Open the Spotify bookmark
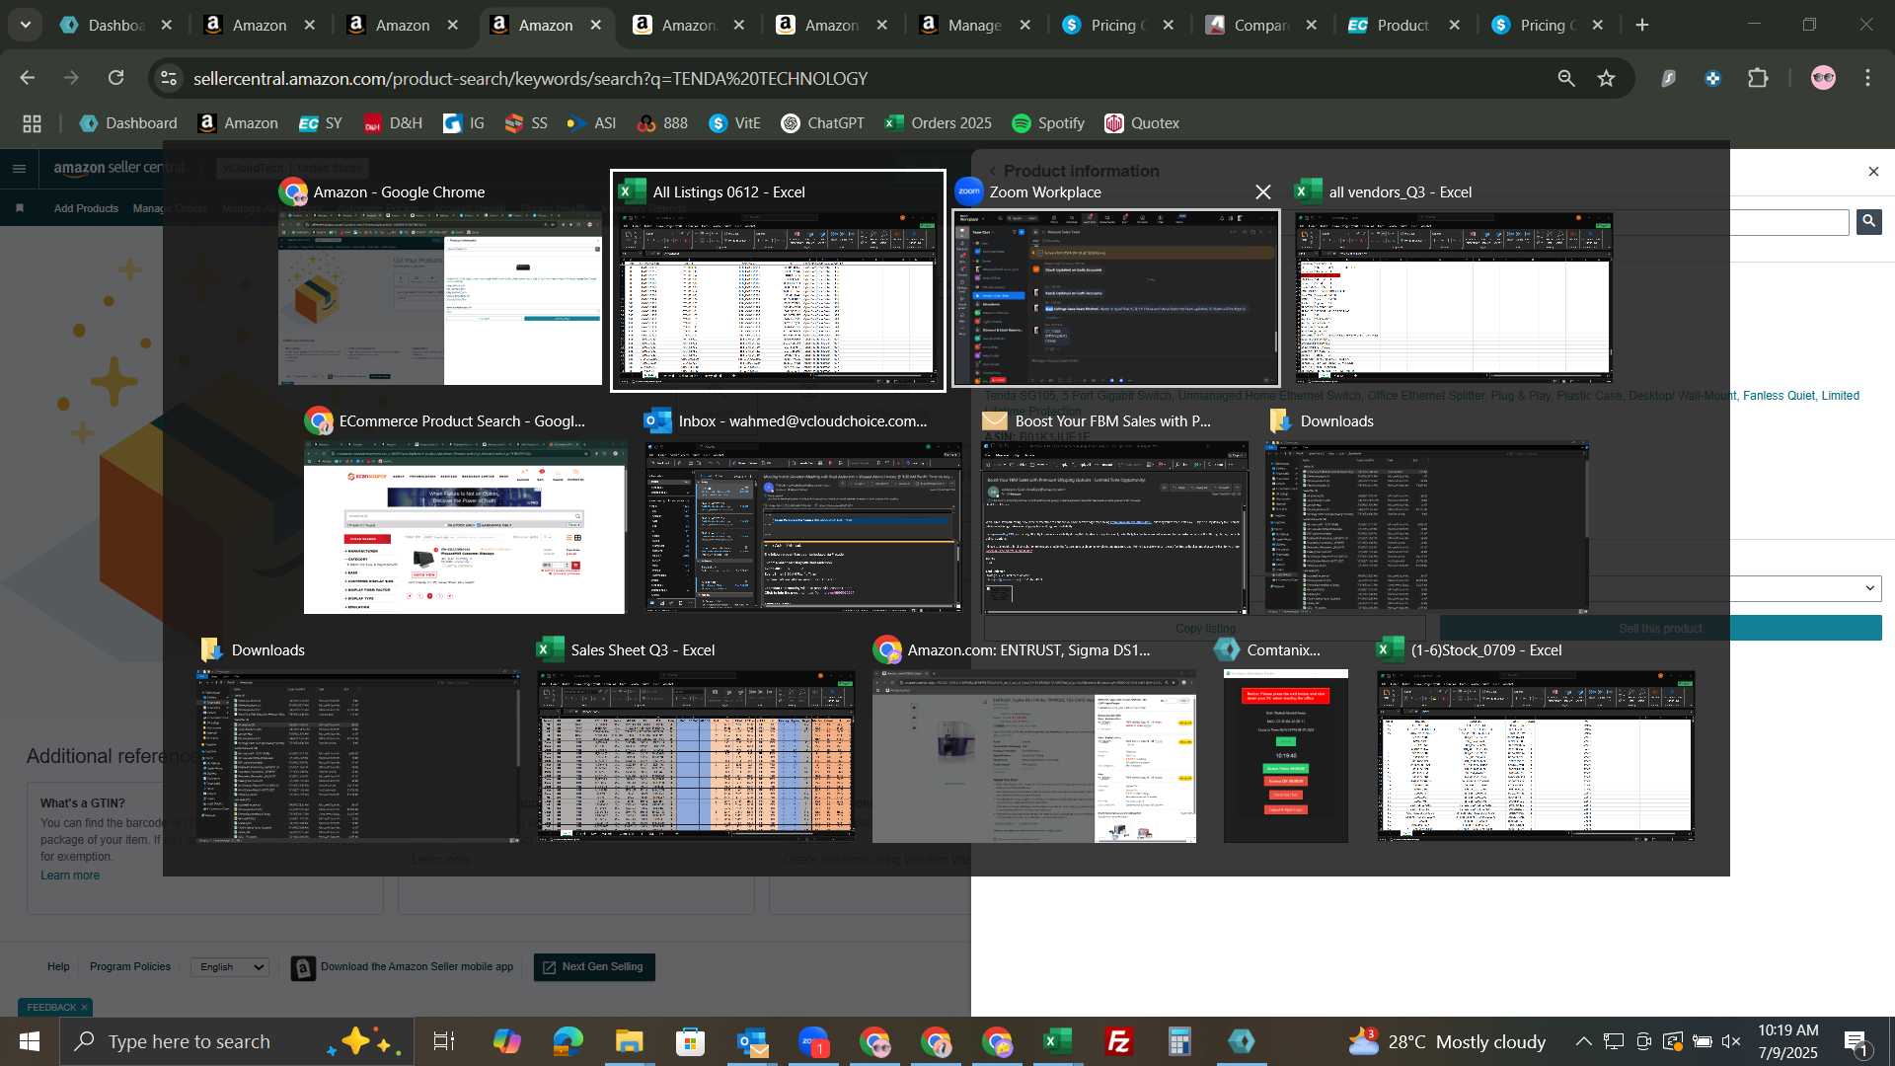The image size is (1895, 1066). point(1048,123)
